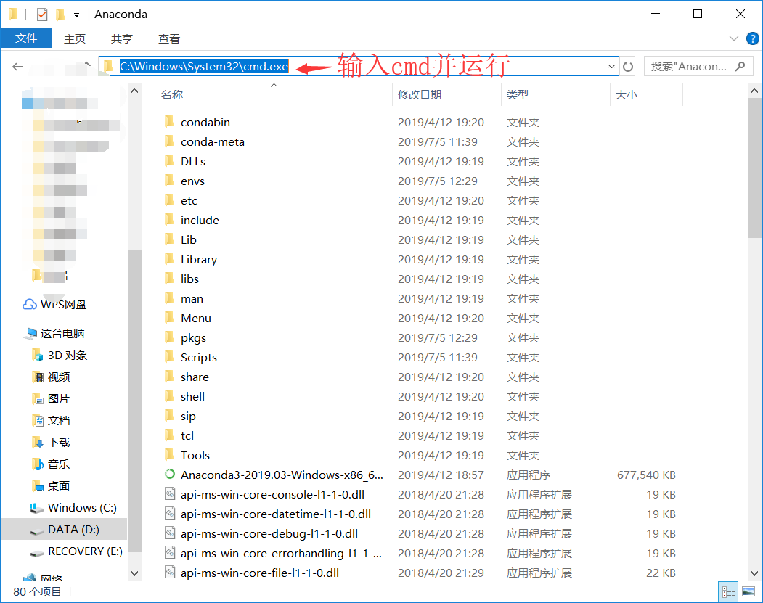Image resolution: width=763 pixels, height=603 pixels.
Task: Select the Scripts folder icon
Action: click(169, 357)
